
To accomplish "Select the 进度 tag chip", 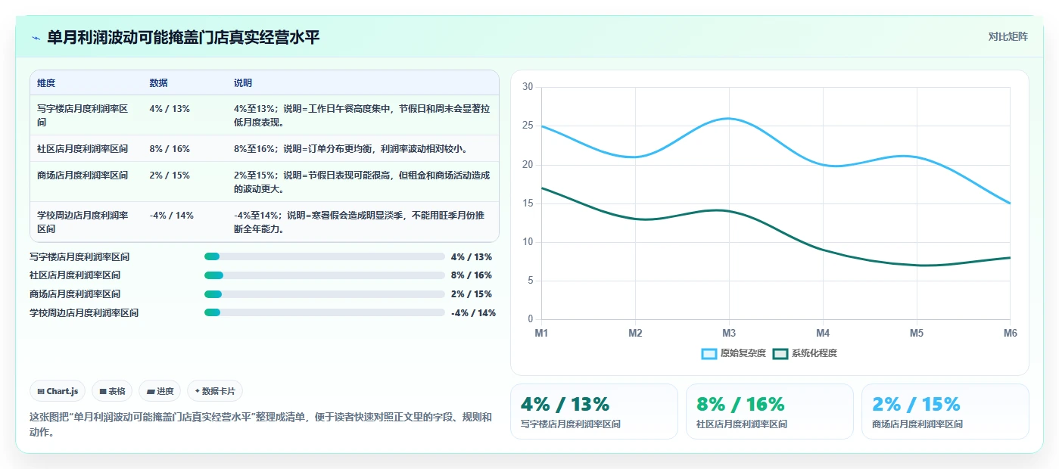I will tap(160, 391).
